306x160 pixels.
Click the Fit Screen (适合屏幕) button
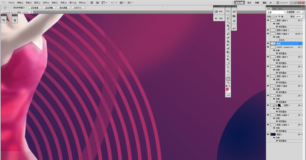49,8
